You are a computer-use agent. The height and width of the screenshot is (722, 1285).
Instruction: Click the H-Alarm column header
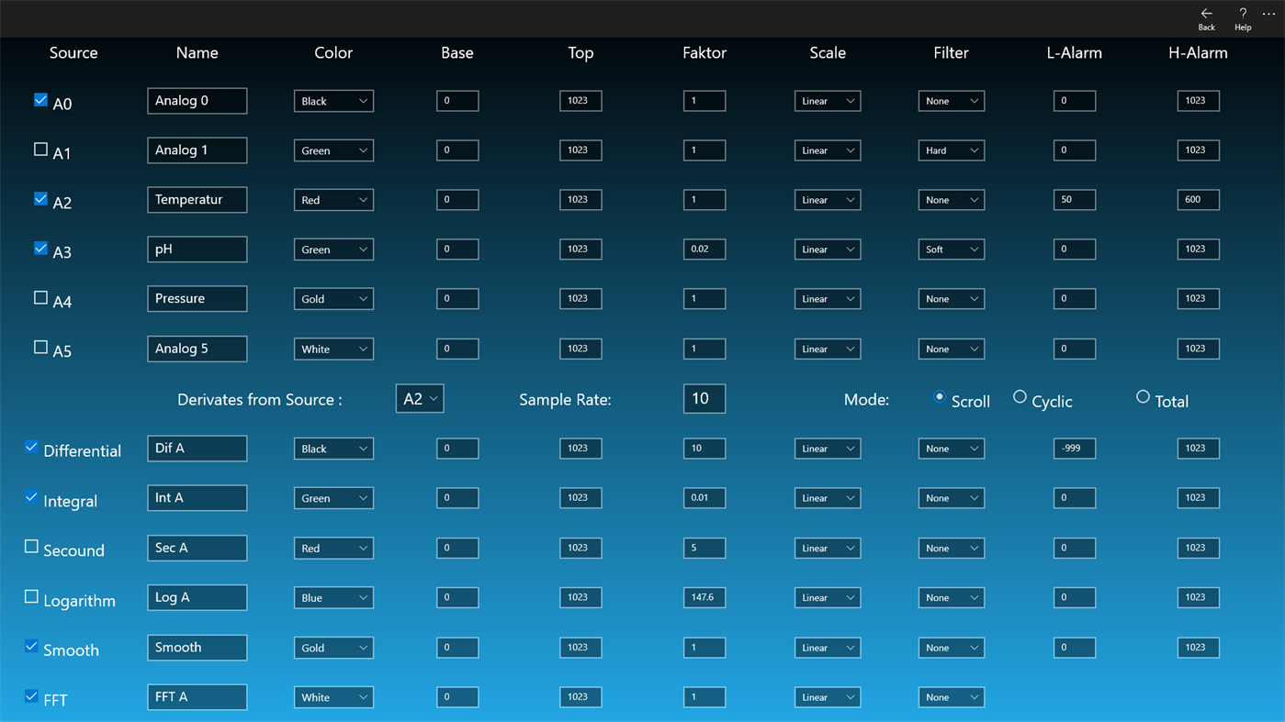pos(1198,52)
